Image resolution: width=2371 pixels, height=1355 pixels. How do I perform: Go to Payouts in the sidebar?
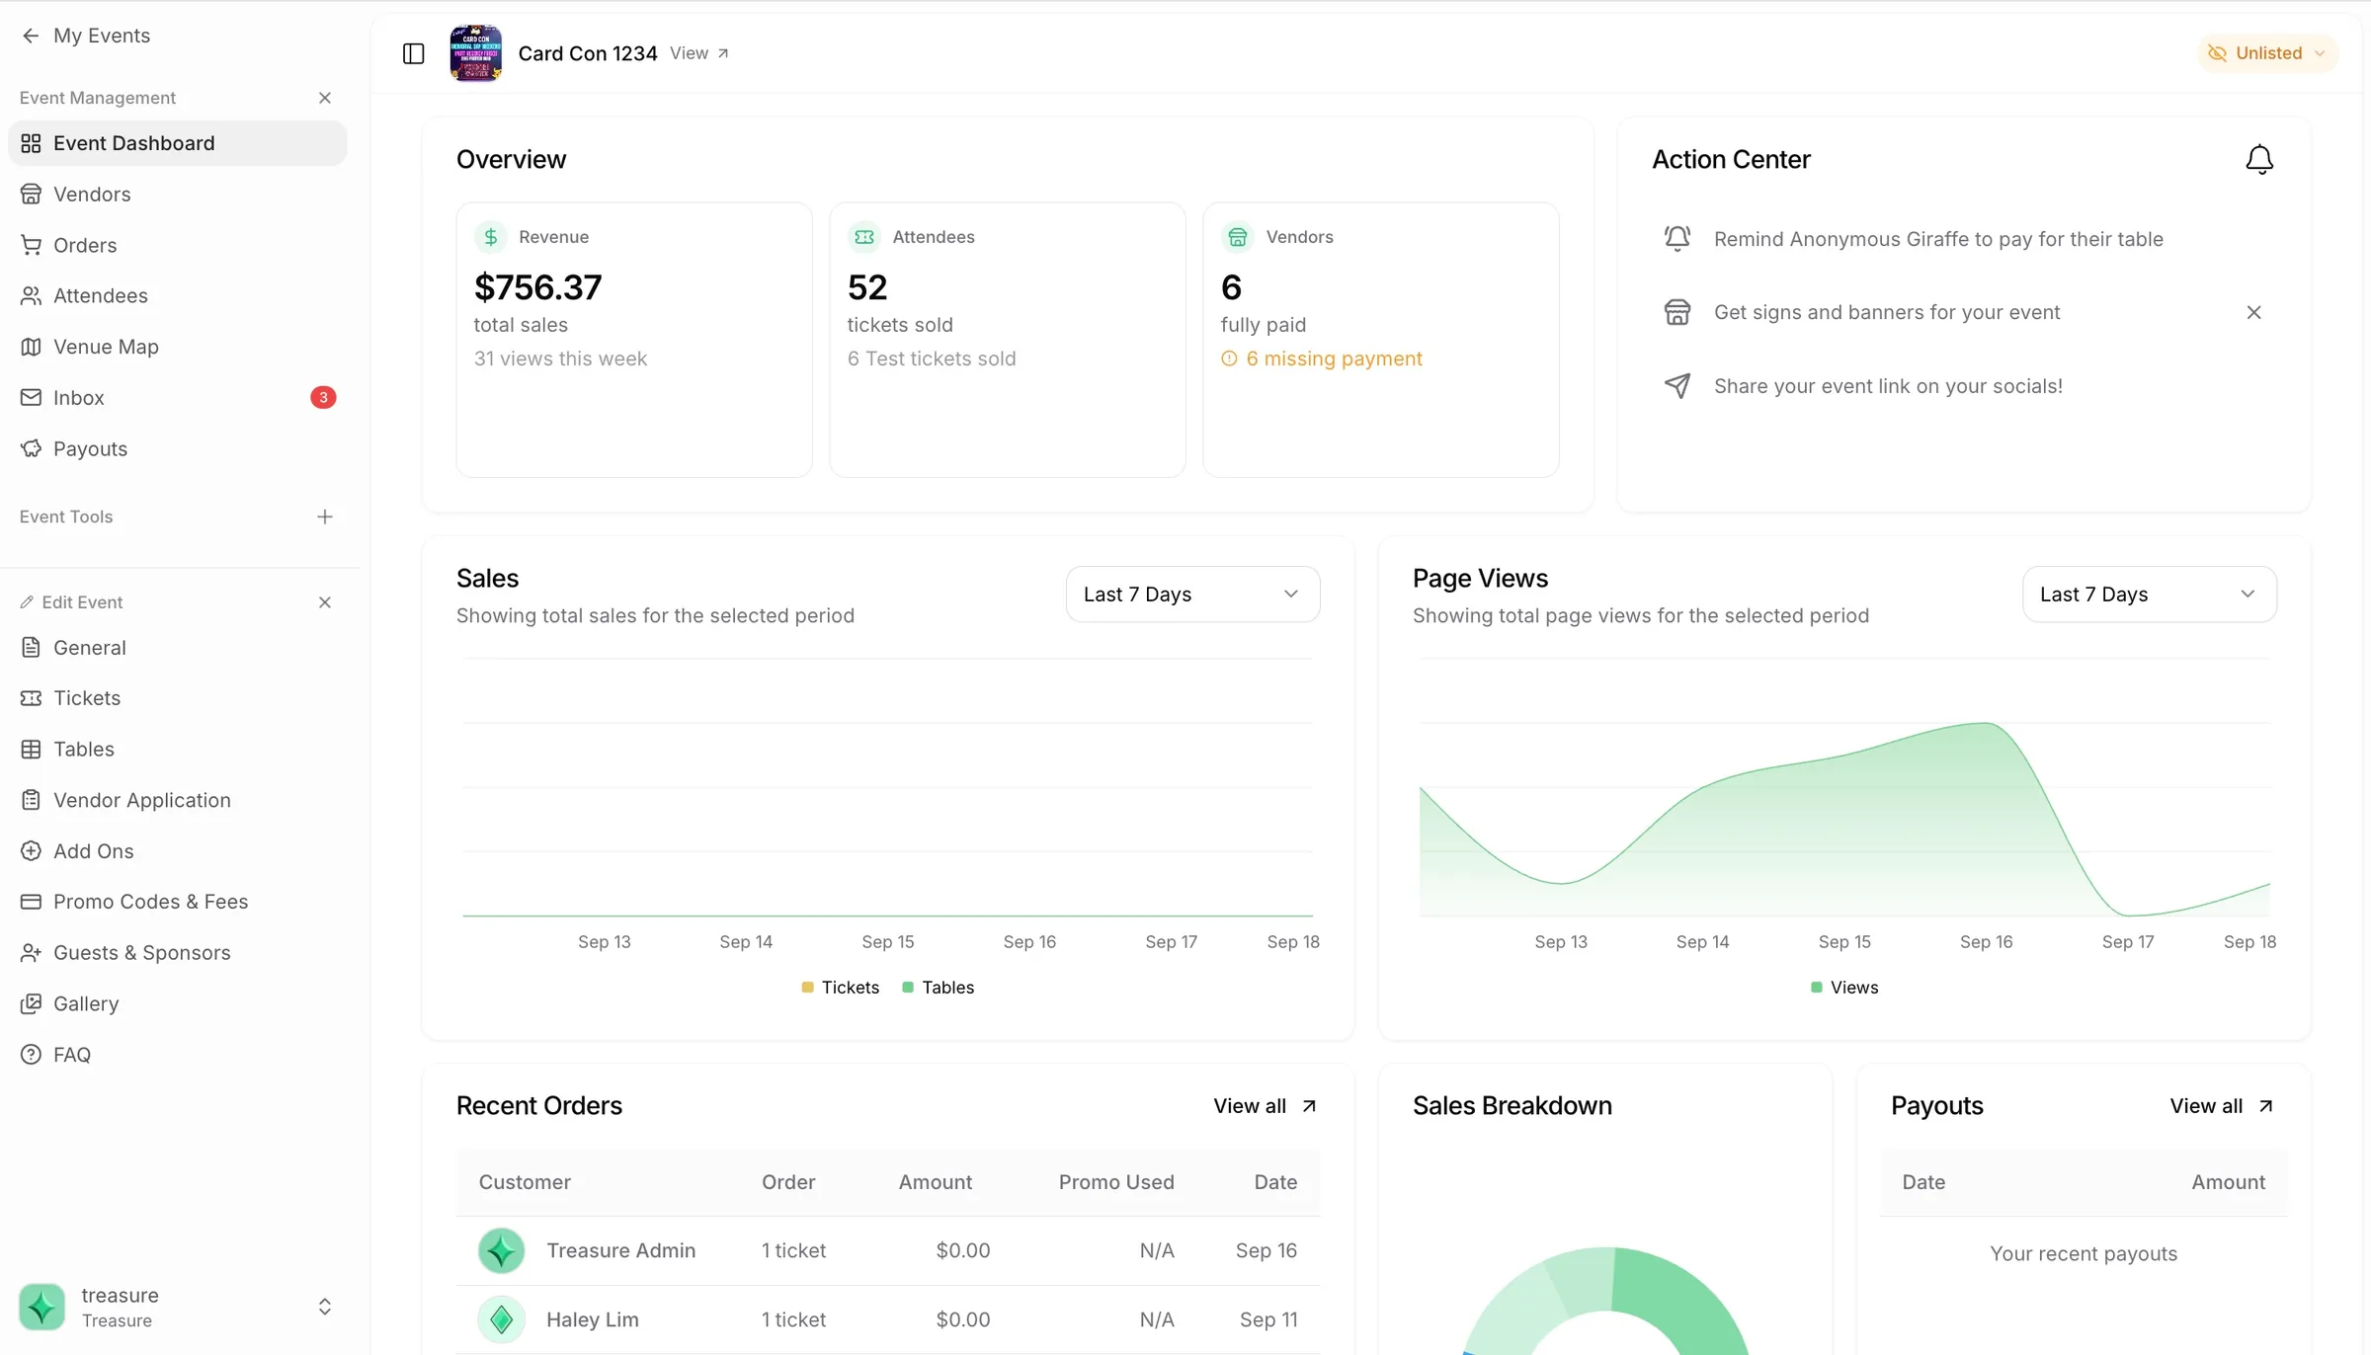178,449
